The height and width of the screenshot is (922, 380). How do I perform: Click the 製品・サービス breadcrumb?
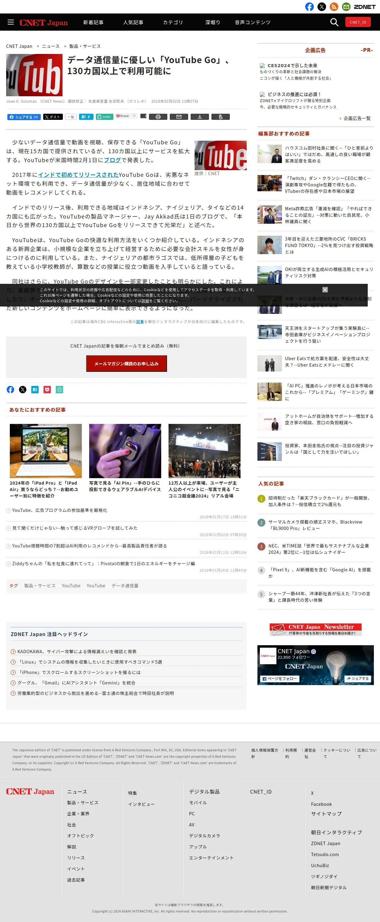pyautogui.click(x=85, y=46)
